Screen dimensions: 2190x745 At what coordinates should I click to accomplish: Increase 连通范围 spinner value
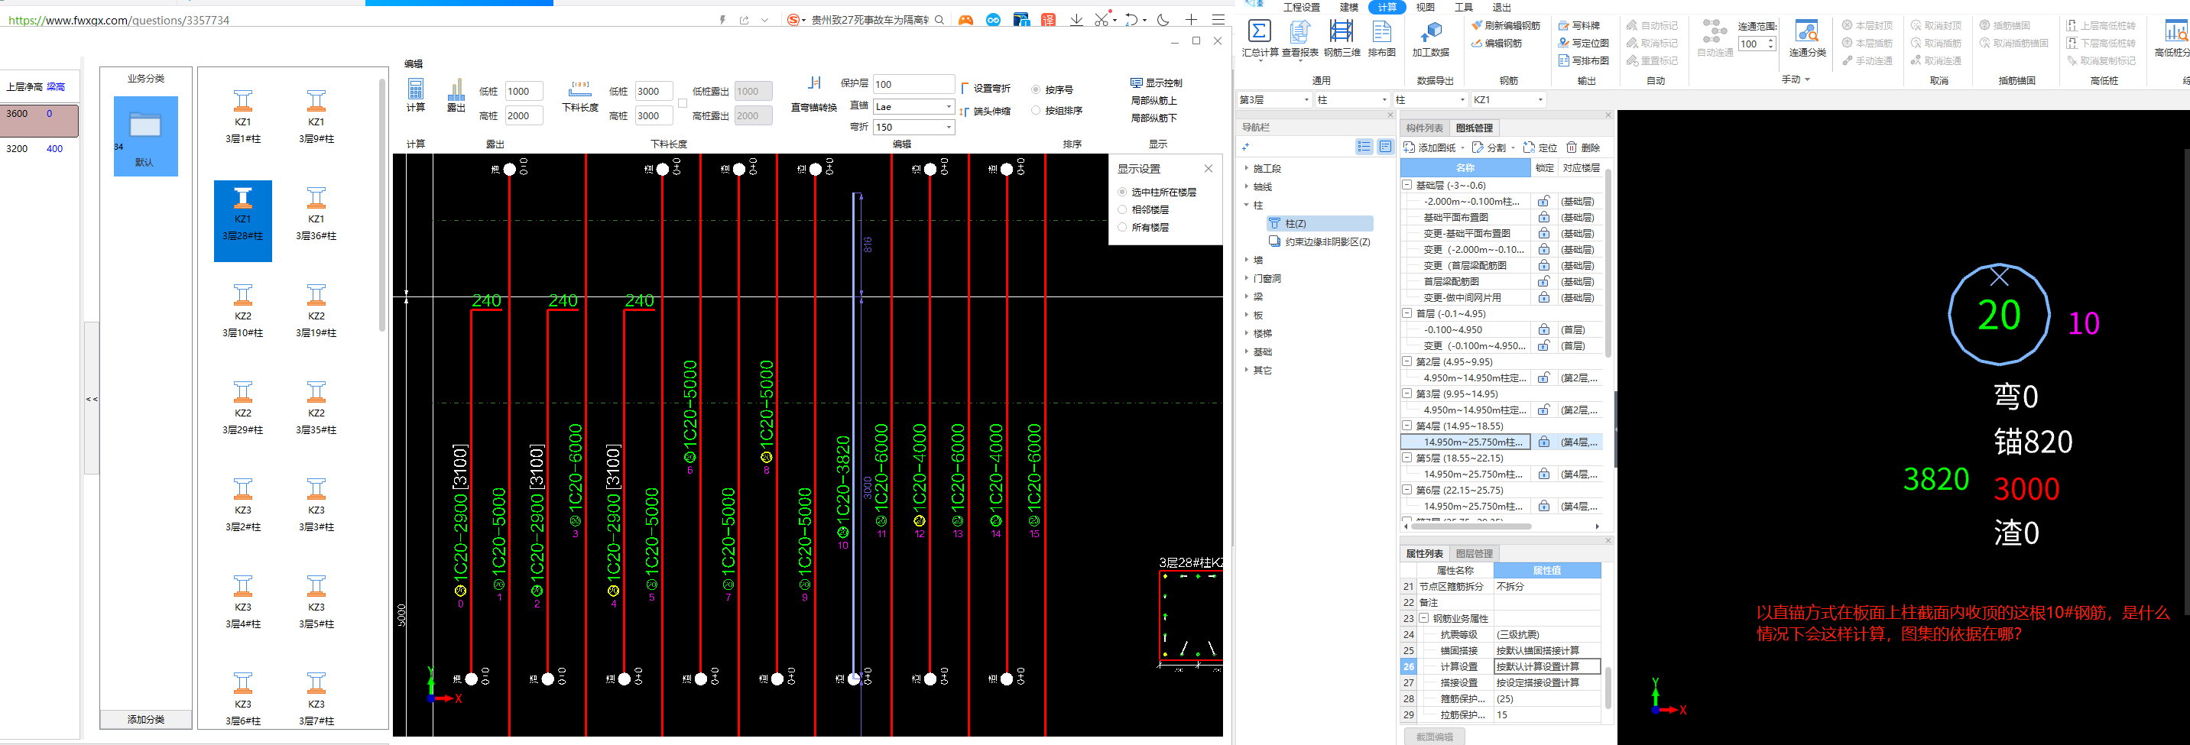(x=1771, y=40)
